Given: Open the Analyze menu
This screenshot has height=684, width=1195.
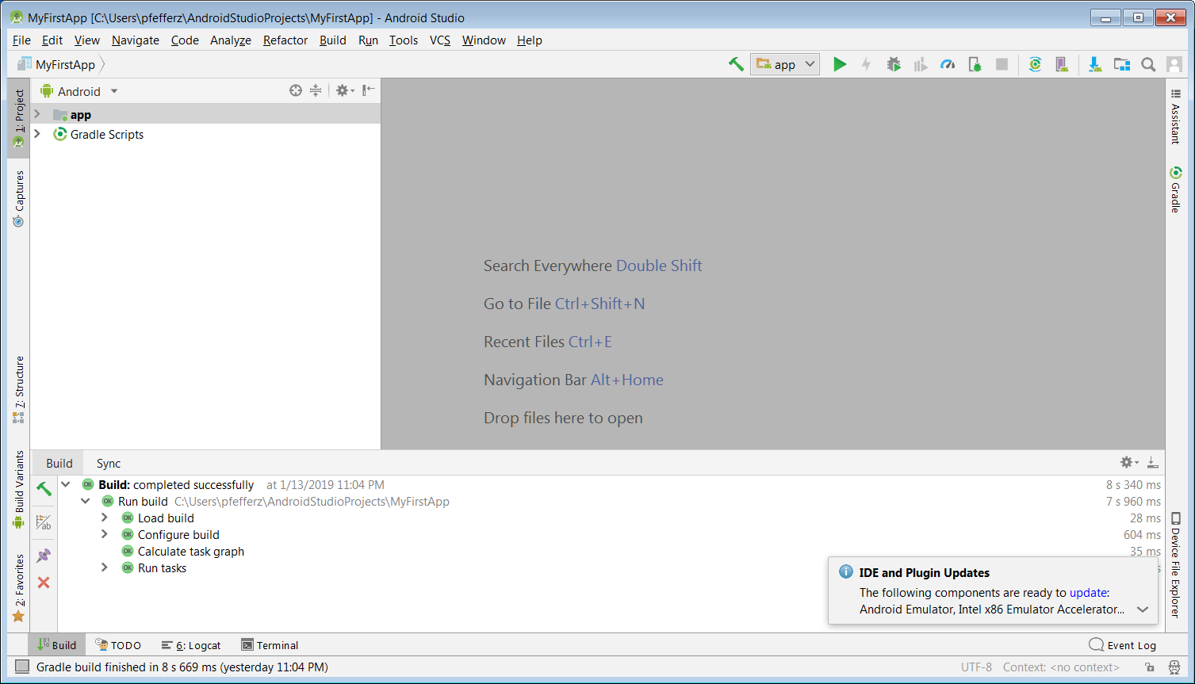Looking at the screenshot, I should pos(231,40).
